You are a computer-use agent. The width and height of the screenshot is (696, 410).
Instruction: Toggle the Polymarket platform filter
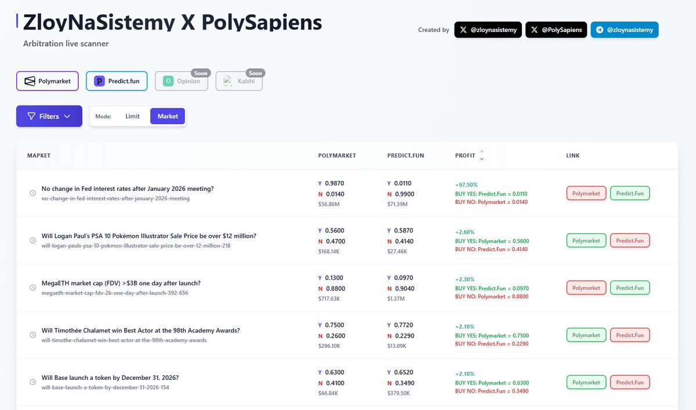coord(47,81)
